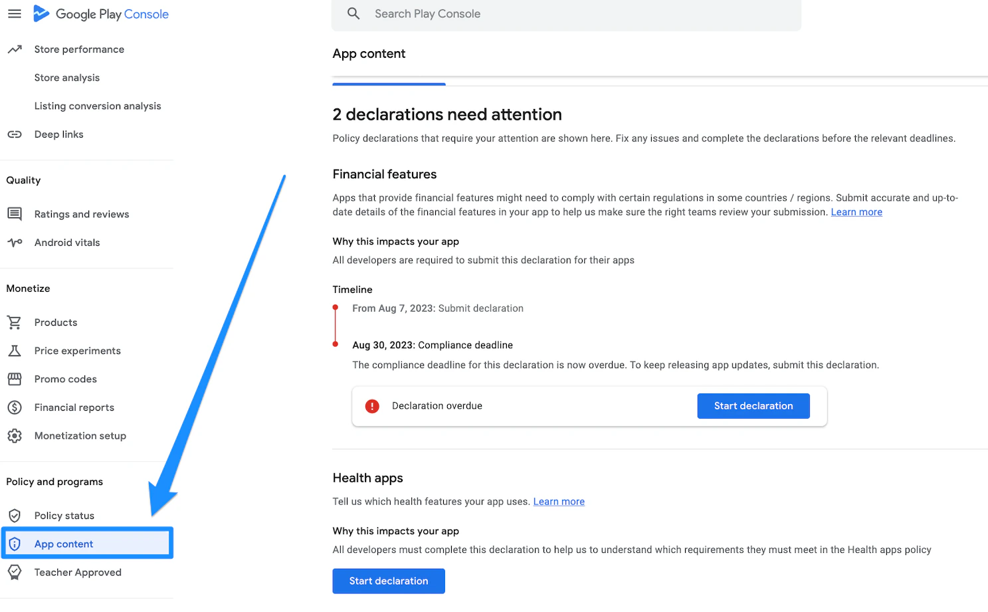Go to Products
The image size is (988, 612).
pos(56,322)
